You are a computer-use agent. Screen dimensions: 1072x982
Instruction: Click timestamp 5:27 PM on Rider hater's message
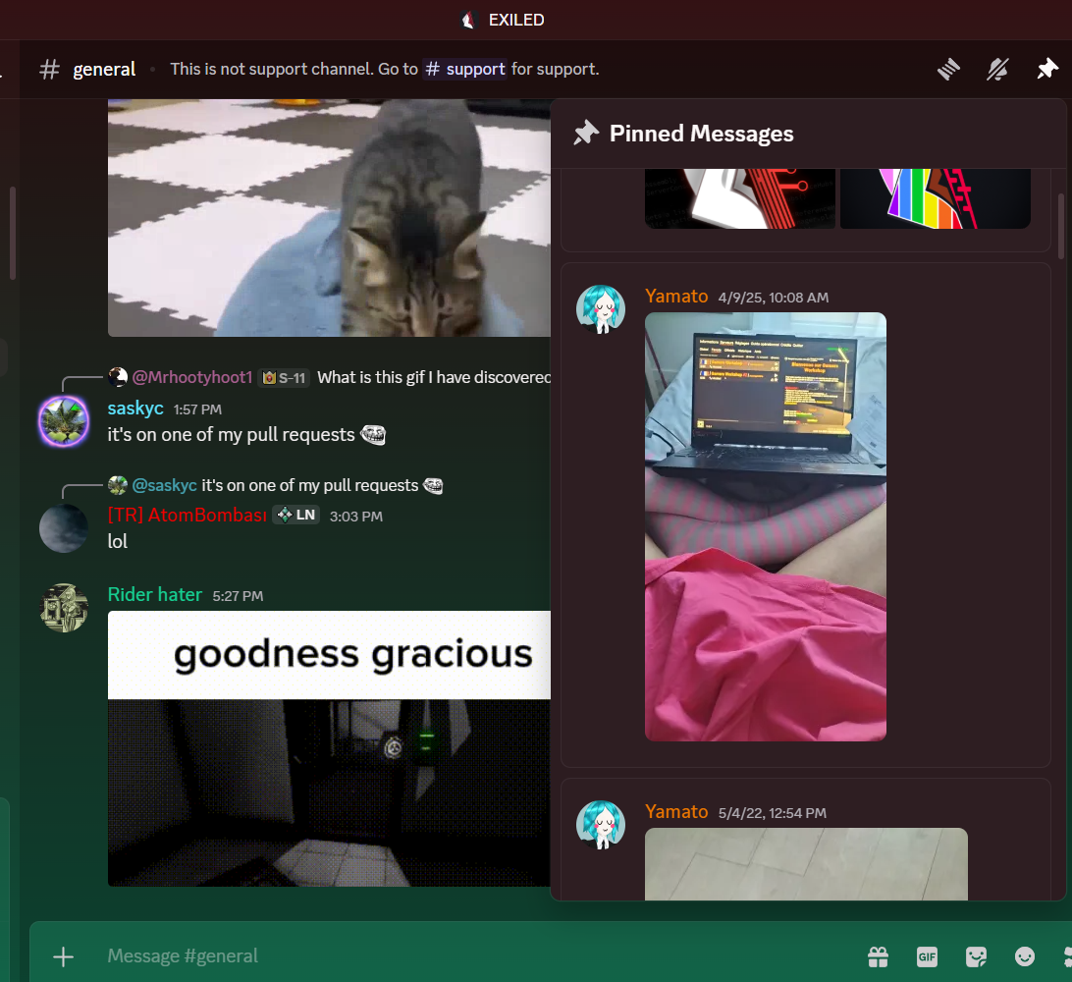pyautogui.click(x=238, y=596)
